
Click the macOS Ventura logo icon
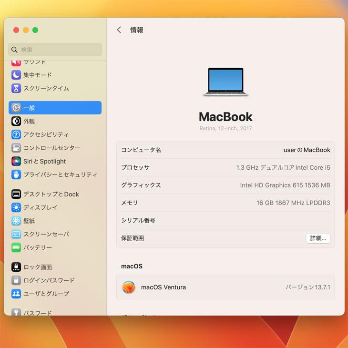tap(129, 287)
